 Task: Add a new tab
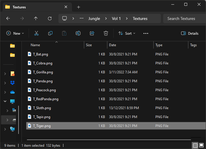[78, 7]
